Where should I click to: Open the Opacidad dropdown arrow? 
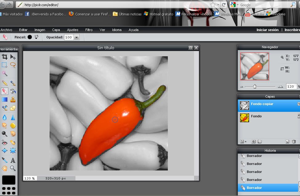pos(76,37)
